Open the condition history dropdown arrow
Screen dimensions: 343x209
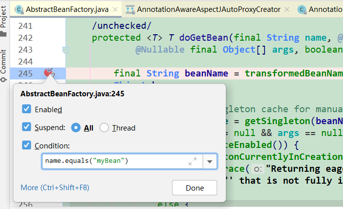click(210, 162)
